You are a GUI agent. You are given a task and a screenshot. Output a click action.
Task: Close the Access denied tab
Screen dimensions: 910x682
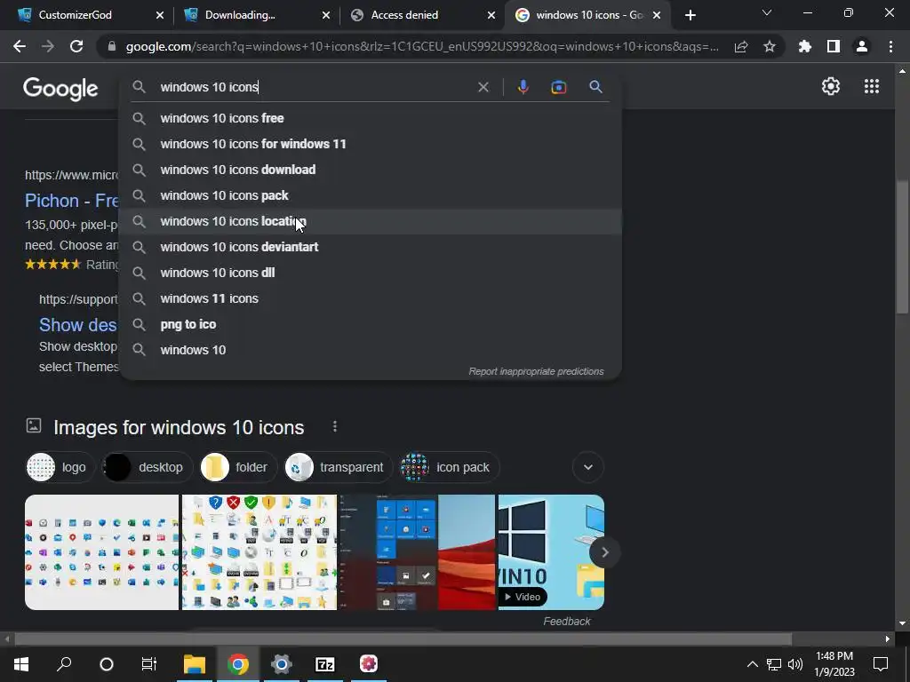pyautogui.click(x=491, y=15)
